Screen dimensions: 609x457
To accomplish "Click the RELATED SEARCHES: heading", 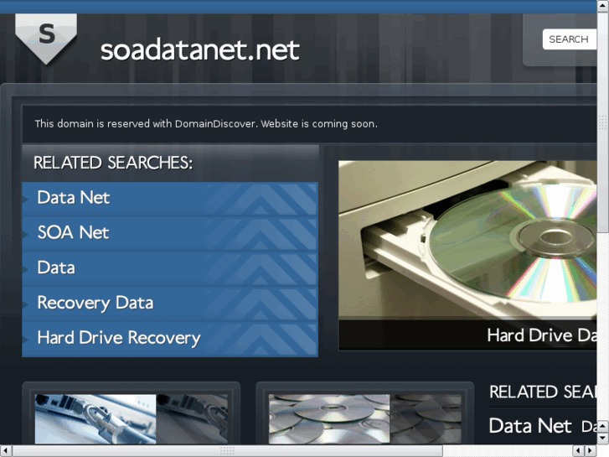I will 113,163.
